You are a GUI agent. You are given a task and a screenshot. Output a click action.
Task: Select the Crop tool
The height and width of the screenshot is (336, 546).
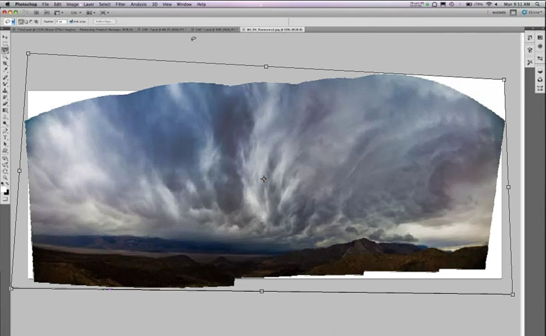click(x=5, y=63)
